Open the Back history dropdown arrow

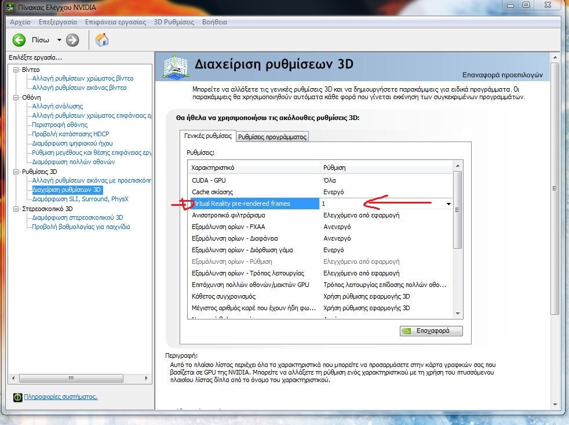click(59, 40)
